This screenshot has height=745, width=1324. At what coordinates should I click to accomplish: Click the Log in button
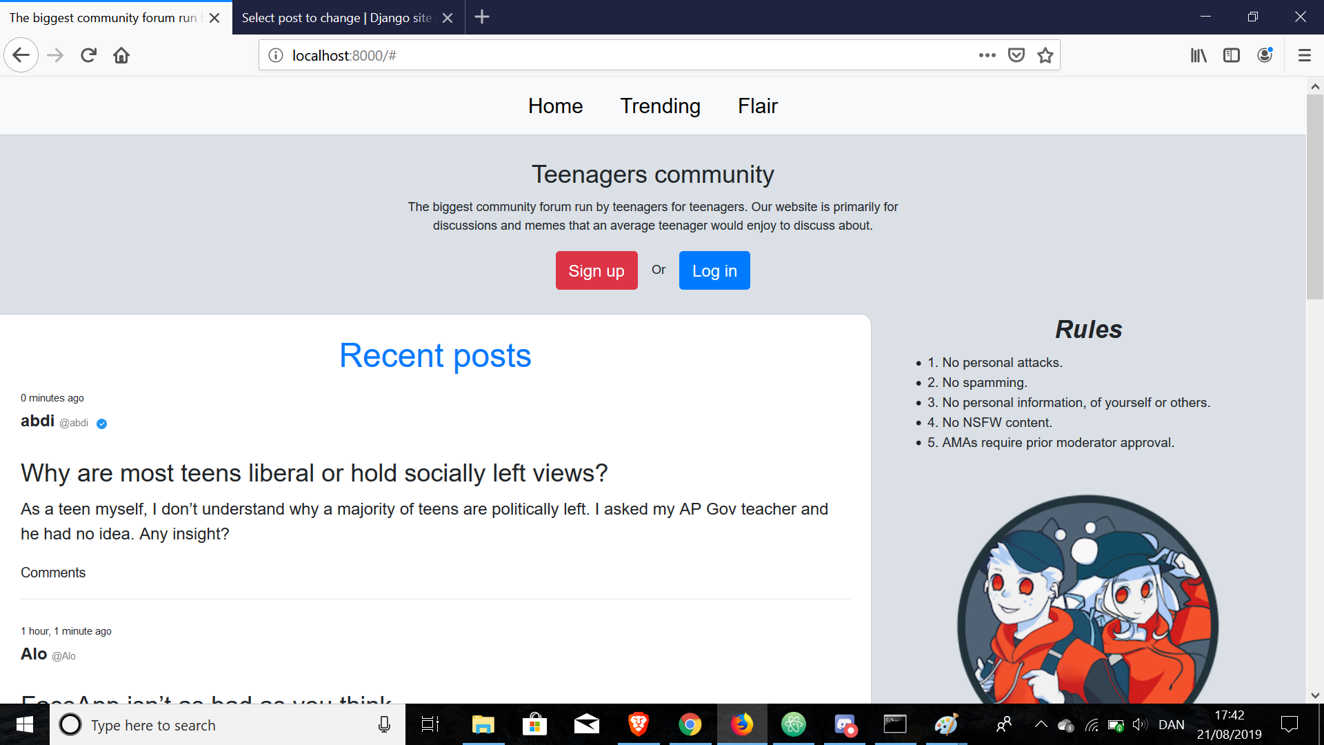coord(714,270)
